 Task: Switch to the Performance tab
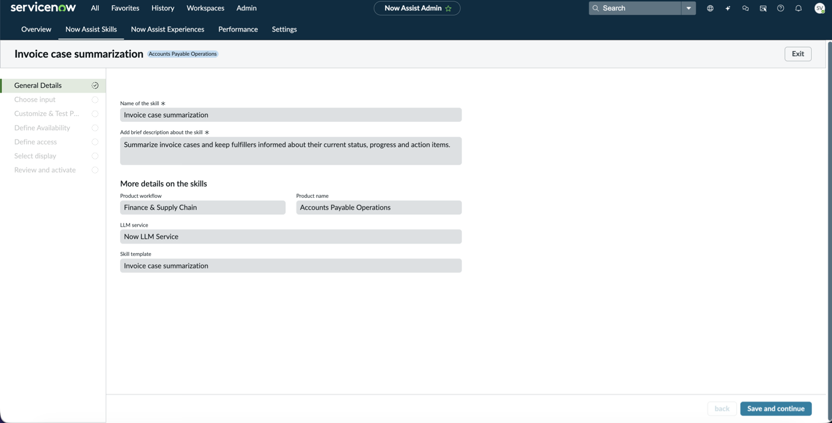[x=238, y=29]
